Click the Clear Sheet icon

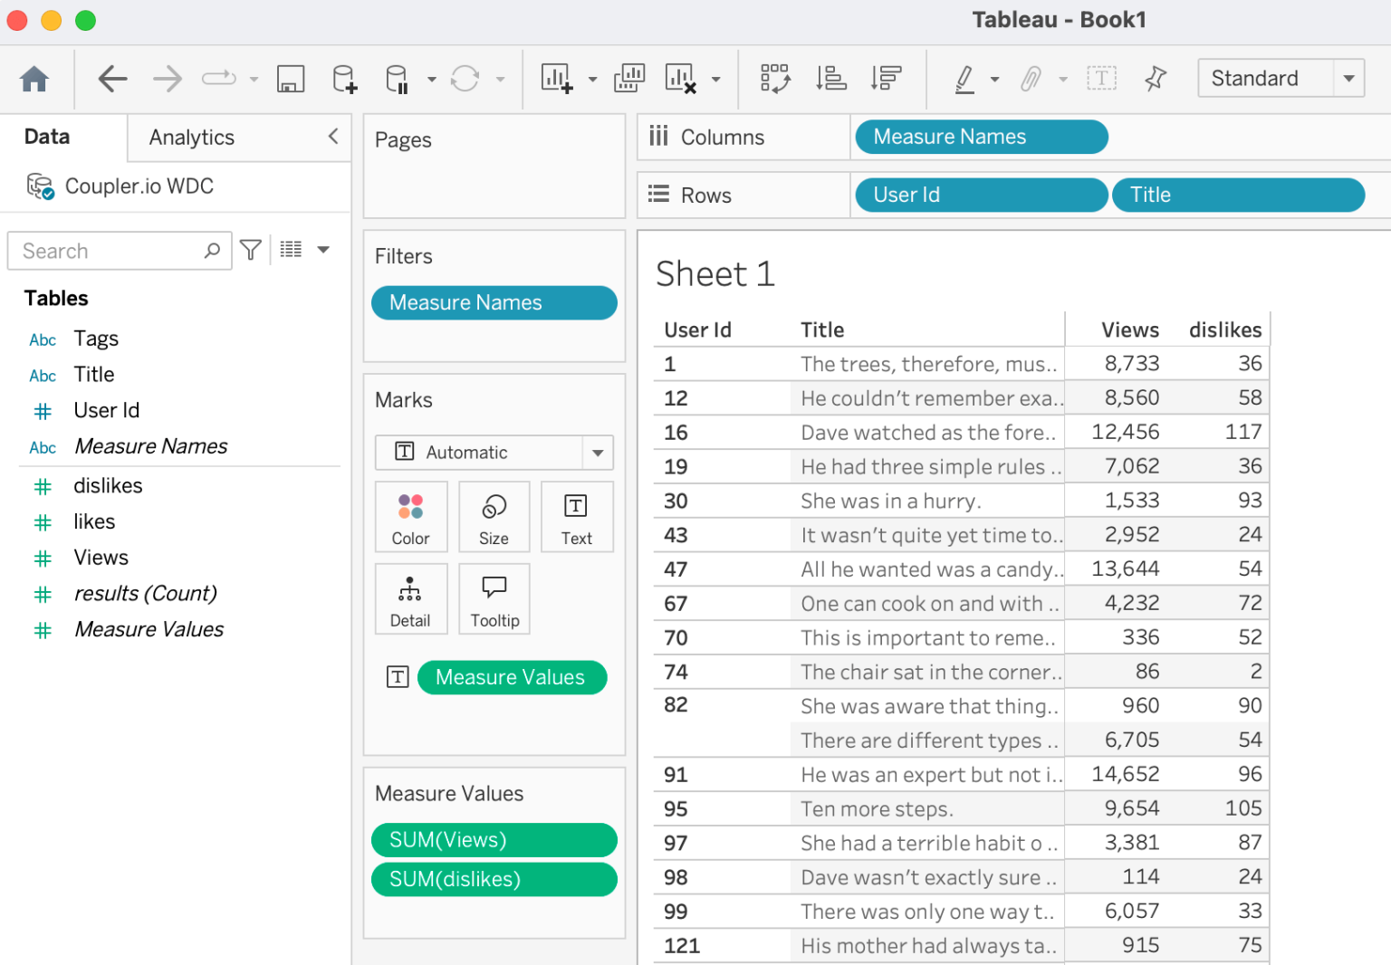click(679, 79)
